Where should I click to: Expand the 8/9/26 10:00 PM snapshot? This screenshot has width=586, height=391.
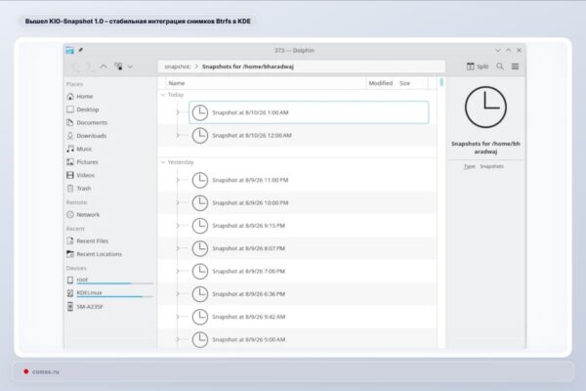[x=178, y=203]
